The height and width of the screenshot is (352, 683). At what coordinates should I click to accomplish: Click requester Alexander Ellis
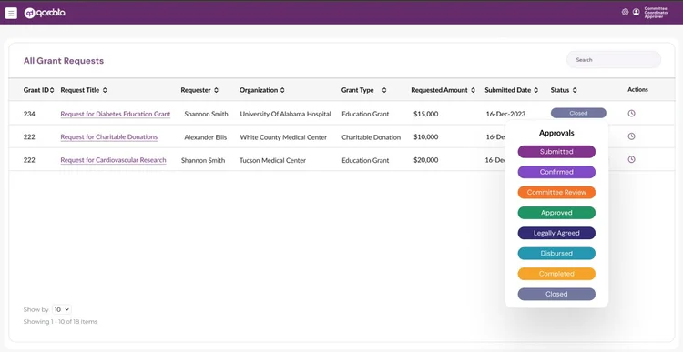[x=206, y=137]
